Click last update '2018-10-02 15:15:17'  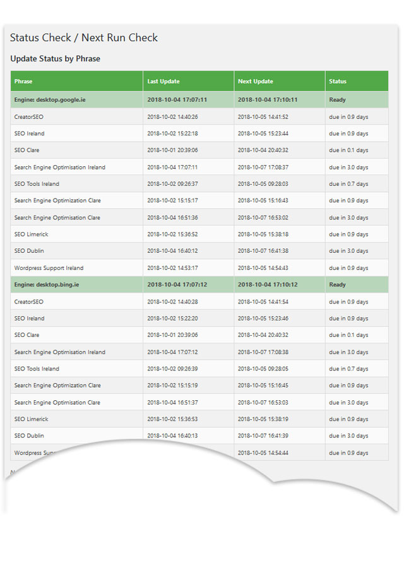click(172, 200)
